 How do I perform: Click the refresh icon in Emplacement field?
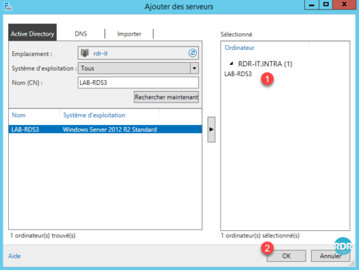(192, 53)
